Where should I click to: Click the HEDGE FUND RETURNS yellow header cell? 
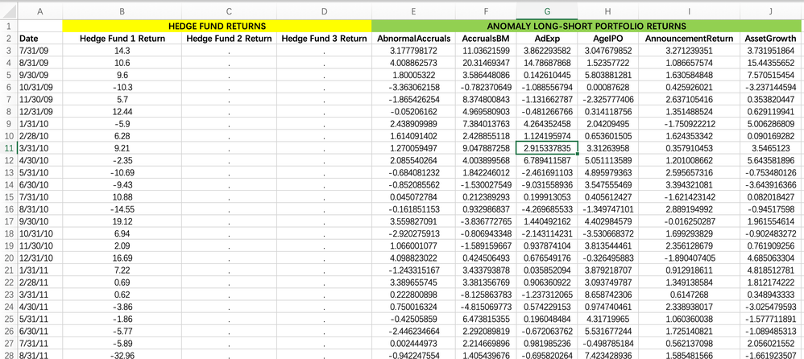217,26
